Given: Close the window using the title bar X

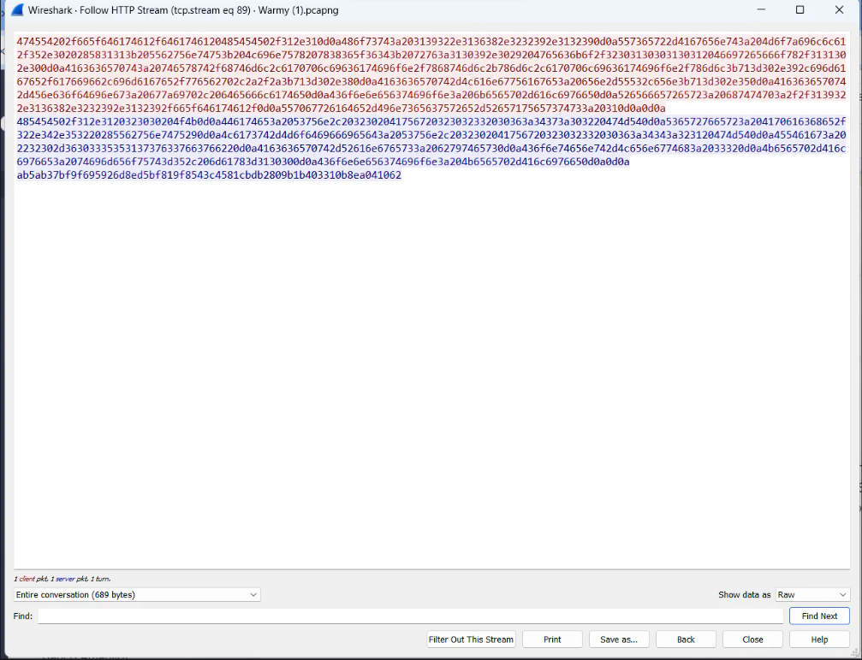Looking at the screenshot, I should tap(839, 10).
